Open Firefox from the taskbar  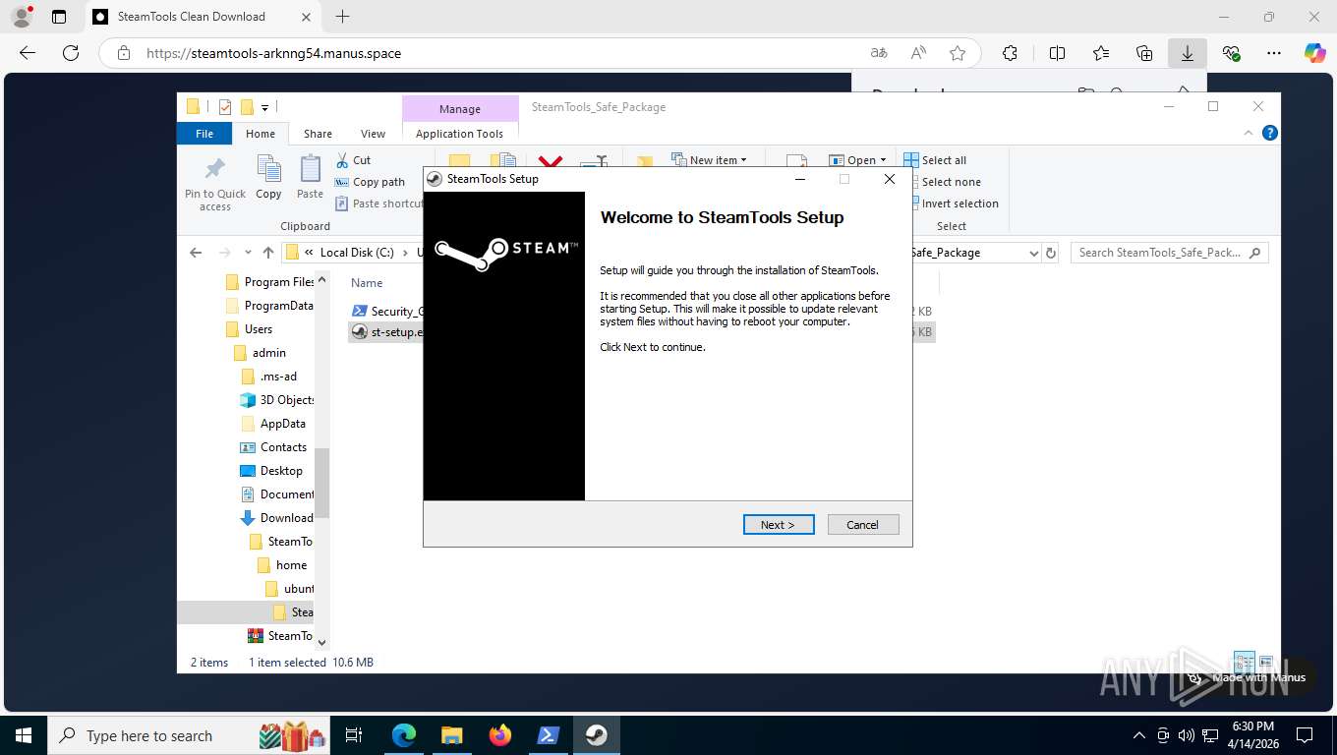[x=500, y=735]
